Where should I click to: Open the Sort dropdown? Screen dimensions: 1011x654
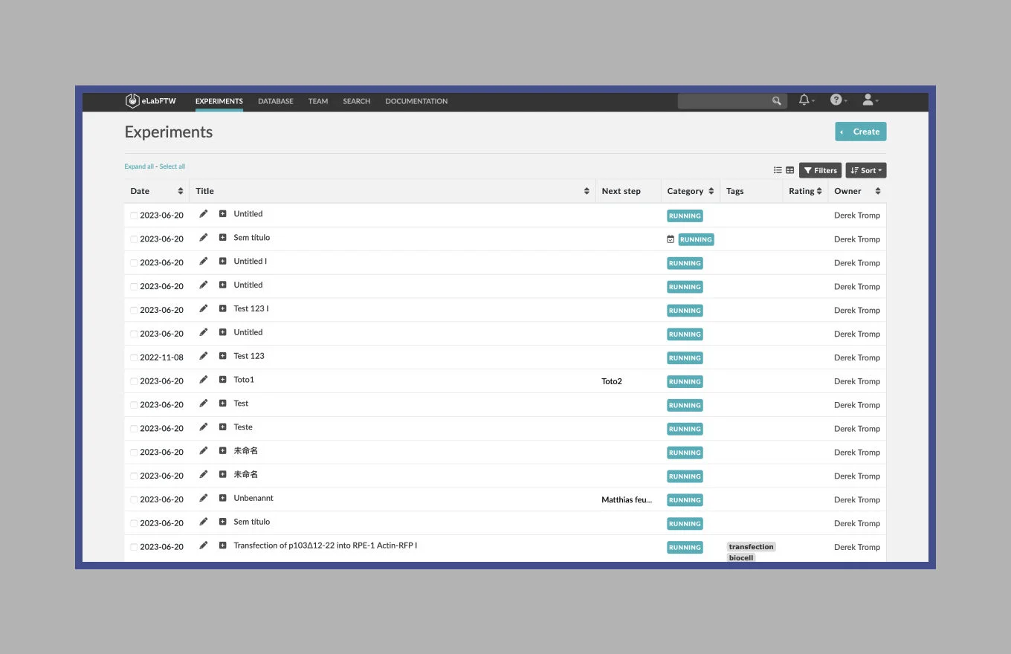click(x=866, y=170)
